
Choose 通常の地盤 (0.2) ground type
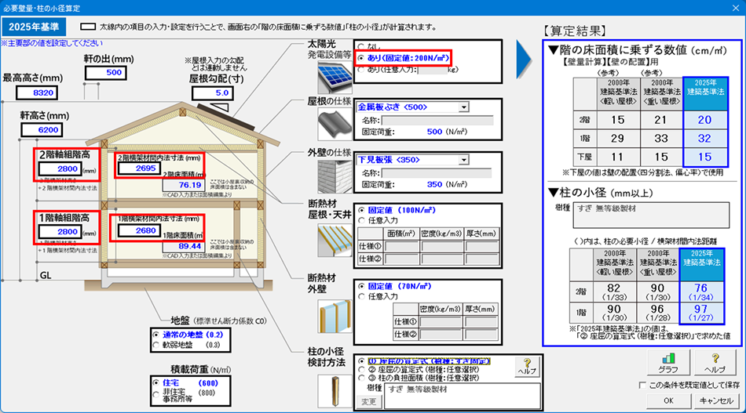(155, 335)
